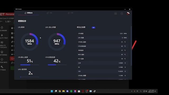
Task: Open Task View from the taskbar
Action: pyautogui.click(x=56, y=91)
